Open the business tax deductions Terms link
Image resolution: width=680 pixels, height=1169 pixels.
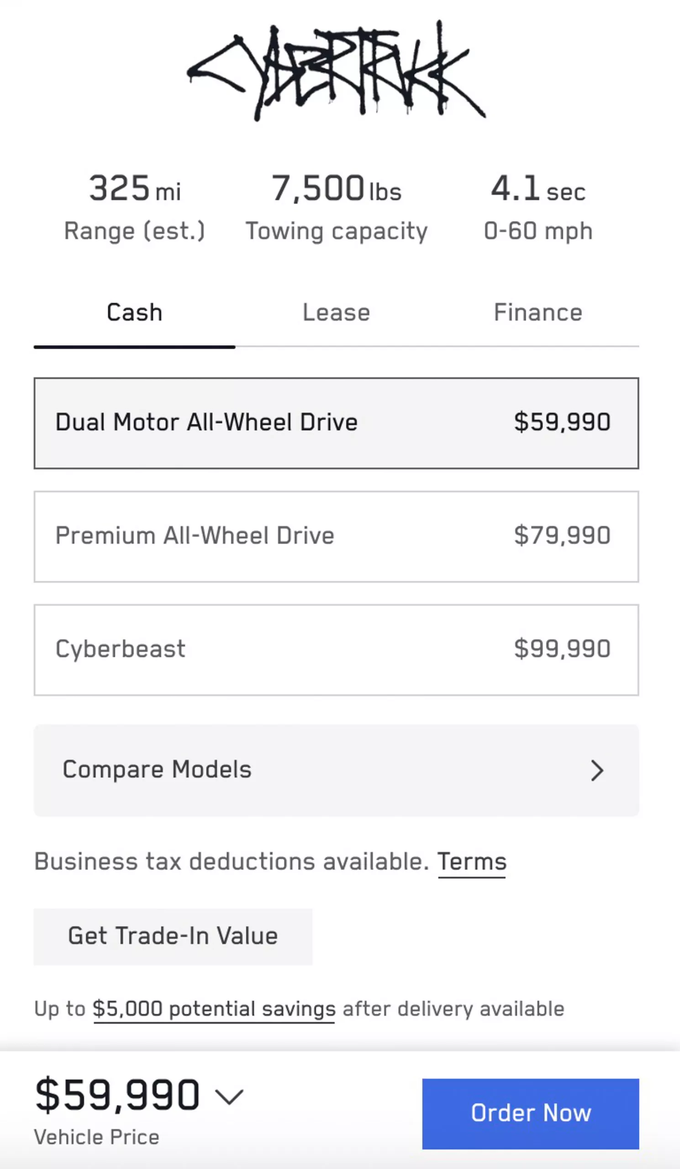tap(472, 862)
